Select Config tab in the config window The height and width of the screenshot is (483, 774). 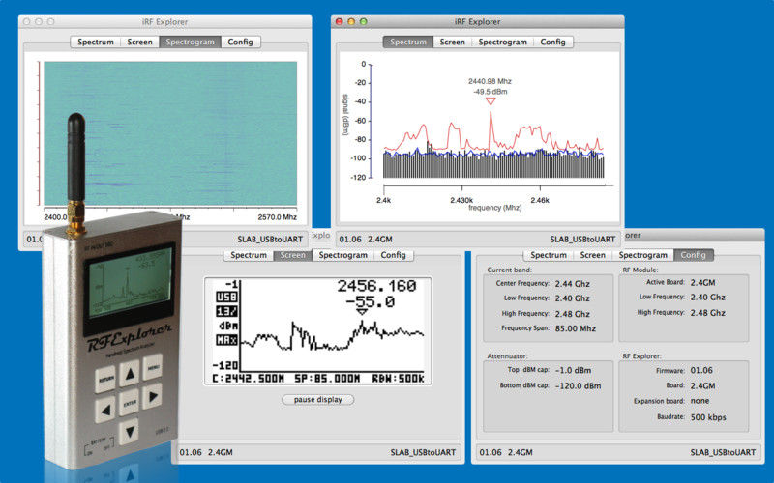click(694, 255)
